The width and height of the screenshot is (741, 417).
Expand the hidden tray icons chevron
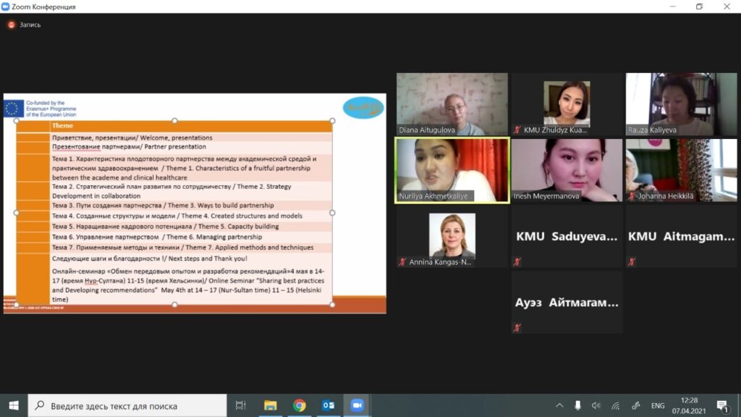point(559,405)
